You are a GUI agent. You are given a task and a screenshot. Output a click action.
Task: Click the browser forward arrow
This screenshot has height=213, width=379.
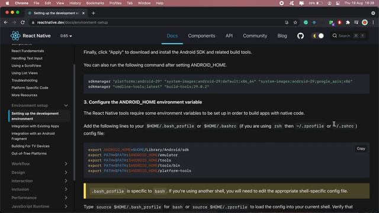14,22
